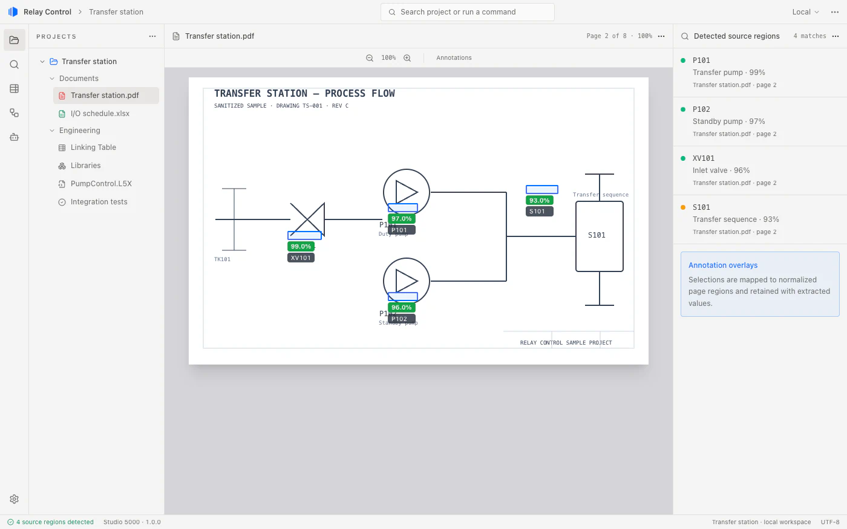The image size is (847, 529).
Task: Open PumpControl.L5X in the tree
Action: (106, 184)
